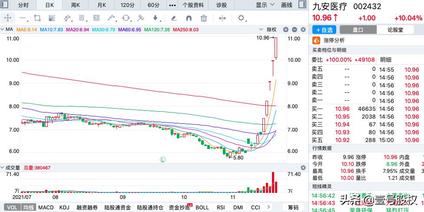This screenshot has width=424, height=212.
Task: Select the down arrow marker tool
Action: 156,18
